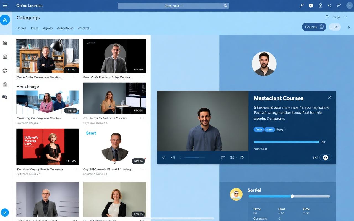Screen dimensions: 354x221
Task: Adjust the 'Sartiel' slider handle
Action: (292, 196)
